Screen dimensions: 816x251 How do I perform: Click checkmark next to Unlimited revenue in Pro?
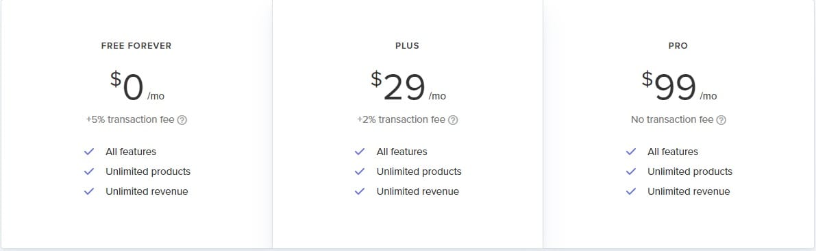[x=631, y=191]
